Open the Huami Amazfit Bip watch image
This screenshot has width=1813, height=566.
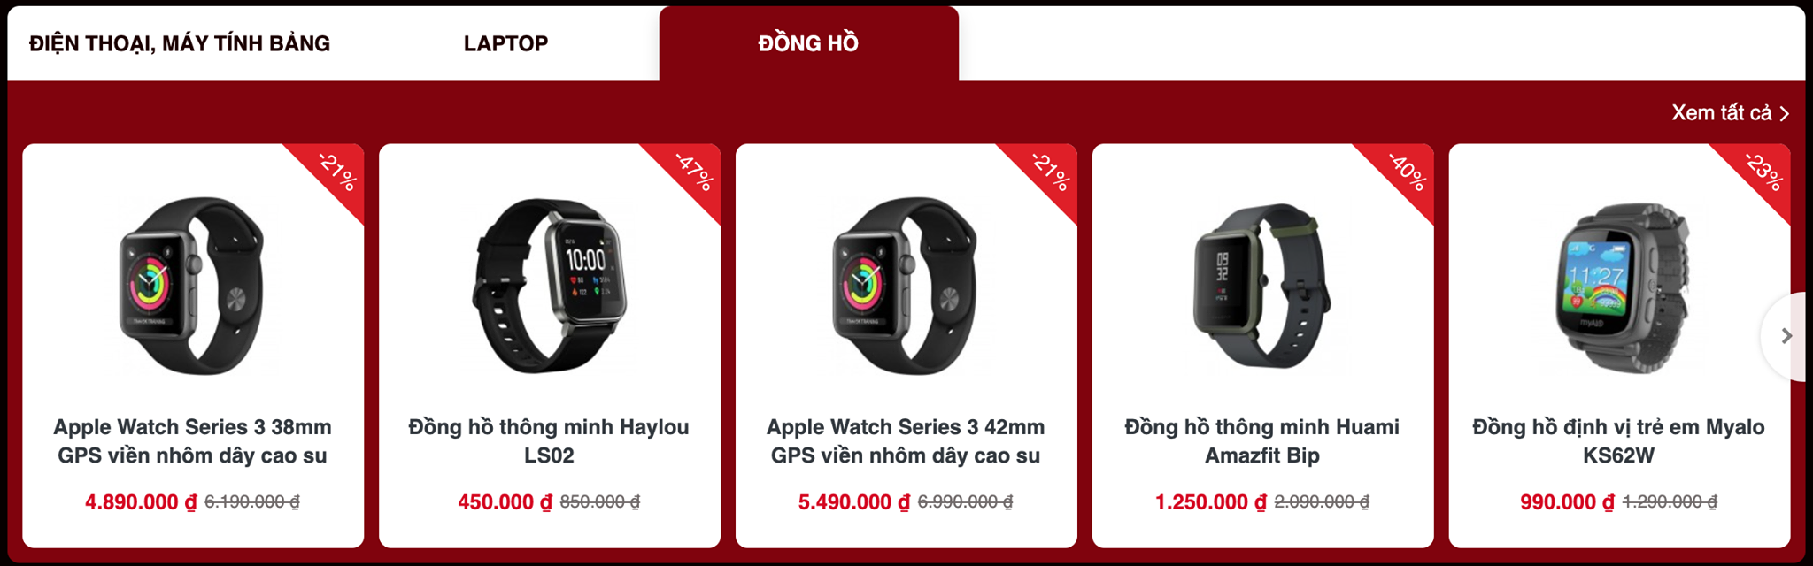click(1261, 285)
